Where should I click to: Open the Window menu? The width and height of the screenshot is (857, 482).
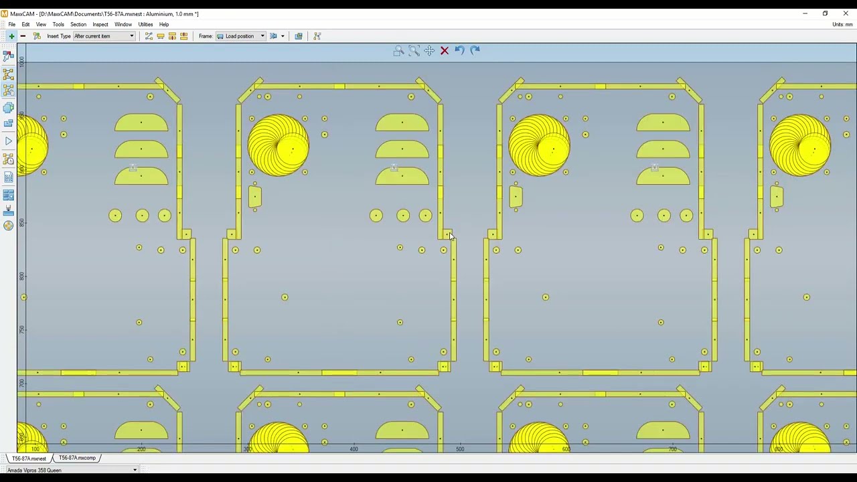pyautogui.click(x=123, y=25)
